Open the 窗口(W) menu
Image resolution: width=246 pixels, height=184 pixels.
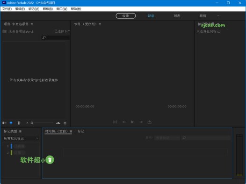point(62,9)
